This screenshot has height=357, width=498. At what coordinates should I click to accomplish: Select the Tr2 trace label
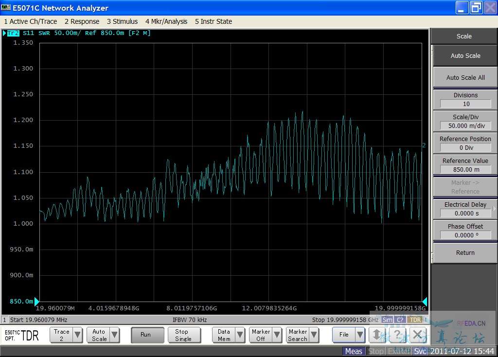pos(13,33)
